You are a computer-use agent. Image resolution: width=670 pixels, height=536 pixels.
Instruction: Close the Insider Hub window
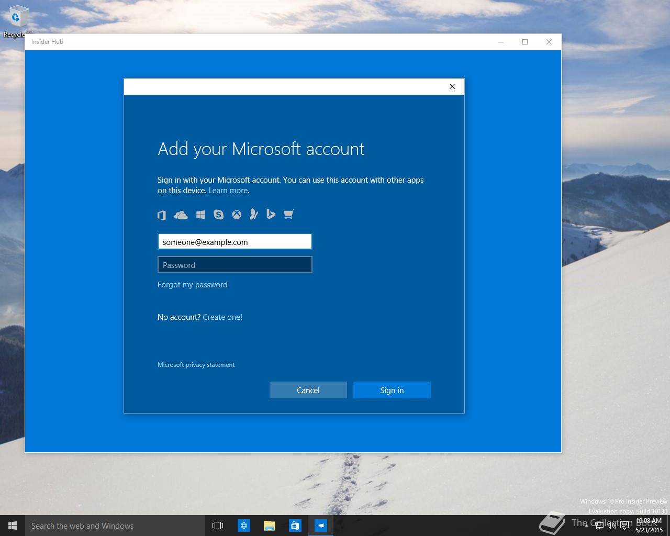click(549, 42)
